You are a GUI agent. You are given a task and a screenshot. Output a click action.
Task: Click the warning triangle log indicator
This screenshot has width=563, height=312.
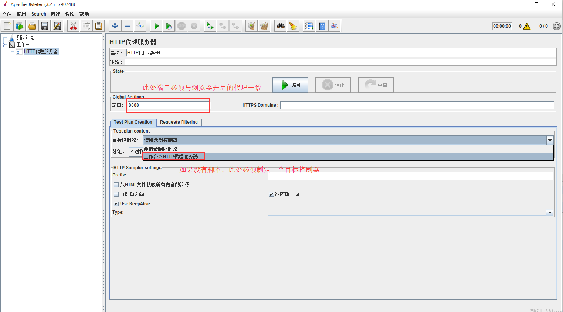click(x=527, y=26)
